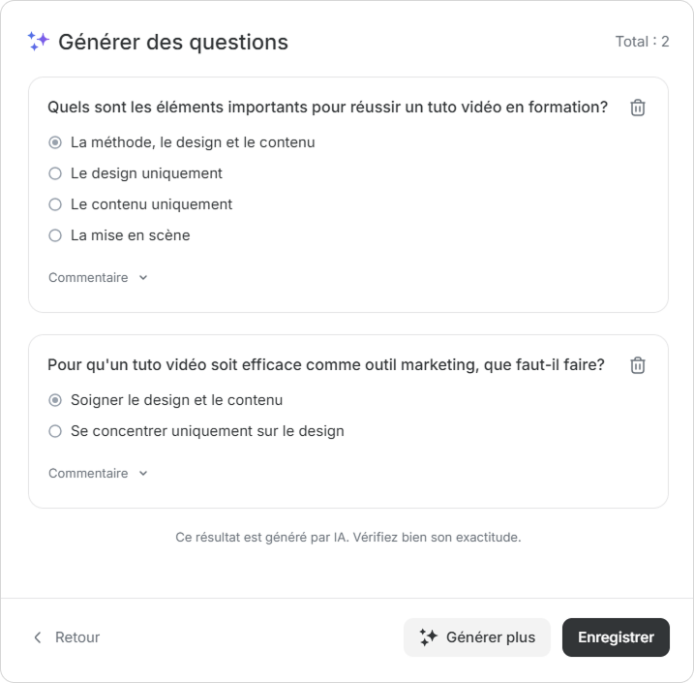Click the "Total : 2" counter
The height and width of the screenshot is (683, 694).
tap(642, 42)
